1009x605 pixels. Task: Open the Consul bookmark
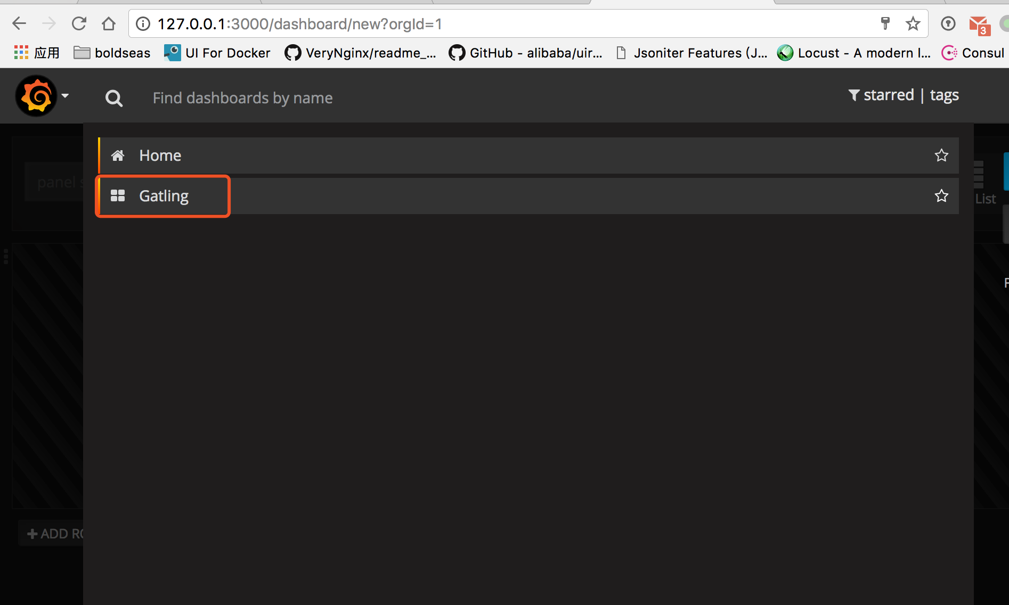click(973, 53)
